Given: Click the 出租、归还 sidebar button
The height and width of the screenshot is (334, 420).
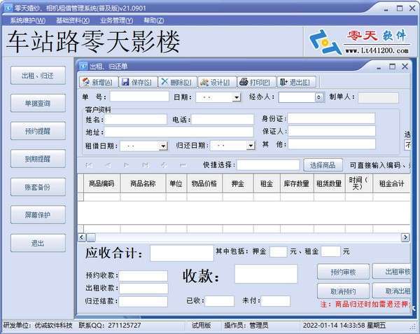Looking at the screenshot, I should pos(38,76).
